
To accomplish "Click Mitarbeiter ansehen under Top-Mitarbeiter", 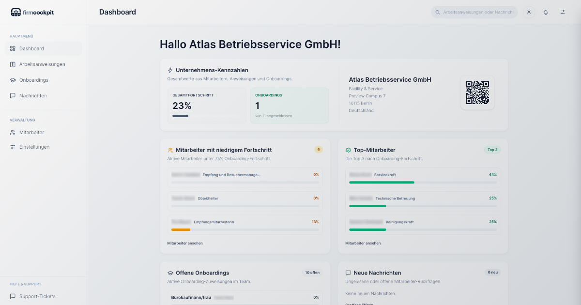I will point(363,243).
